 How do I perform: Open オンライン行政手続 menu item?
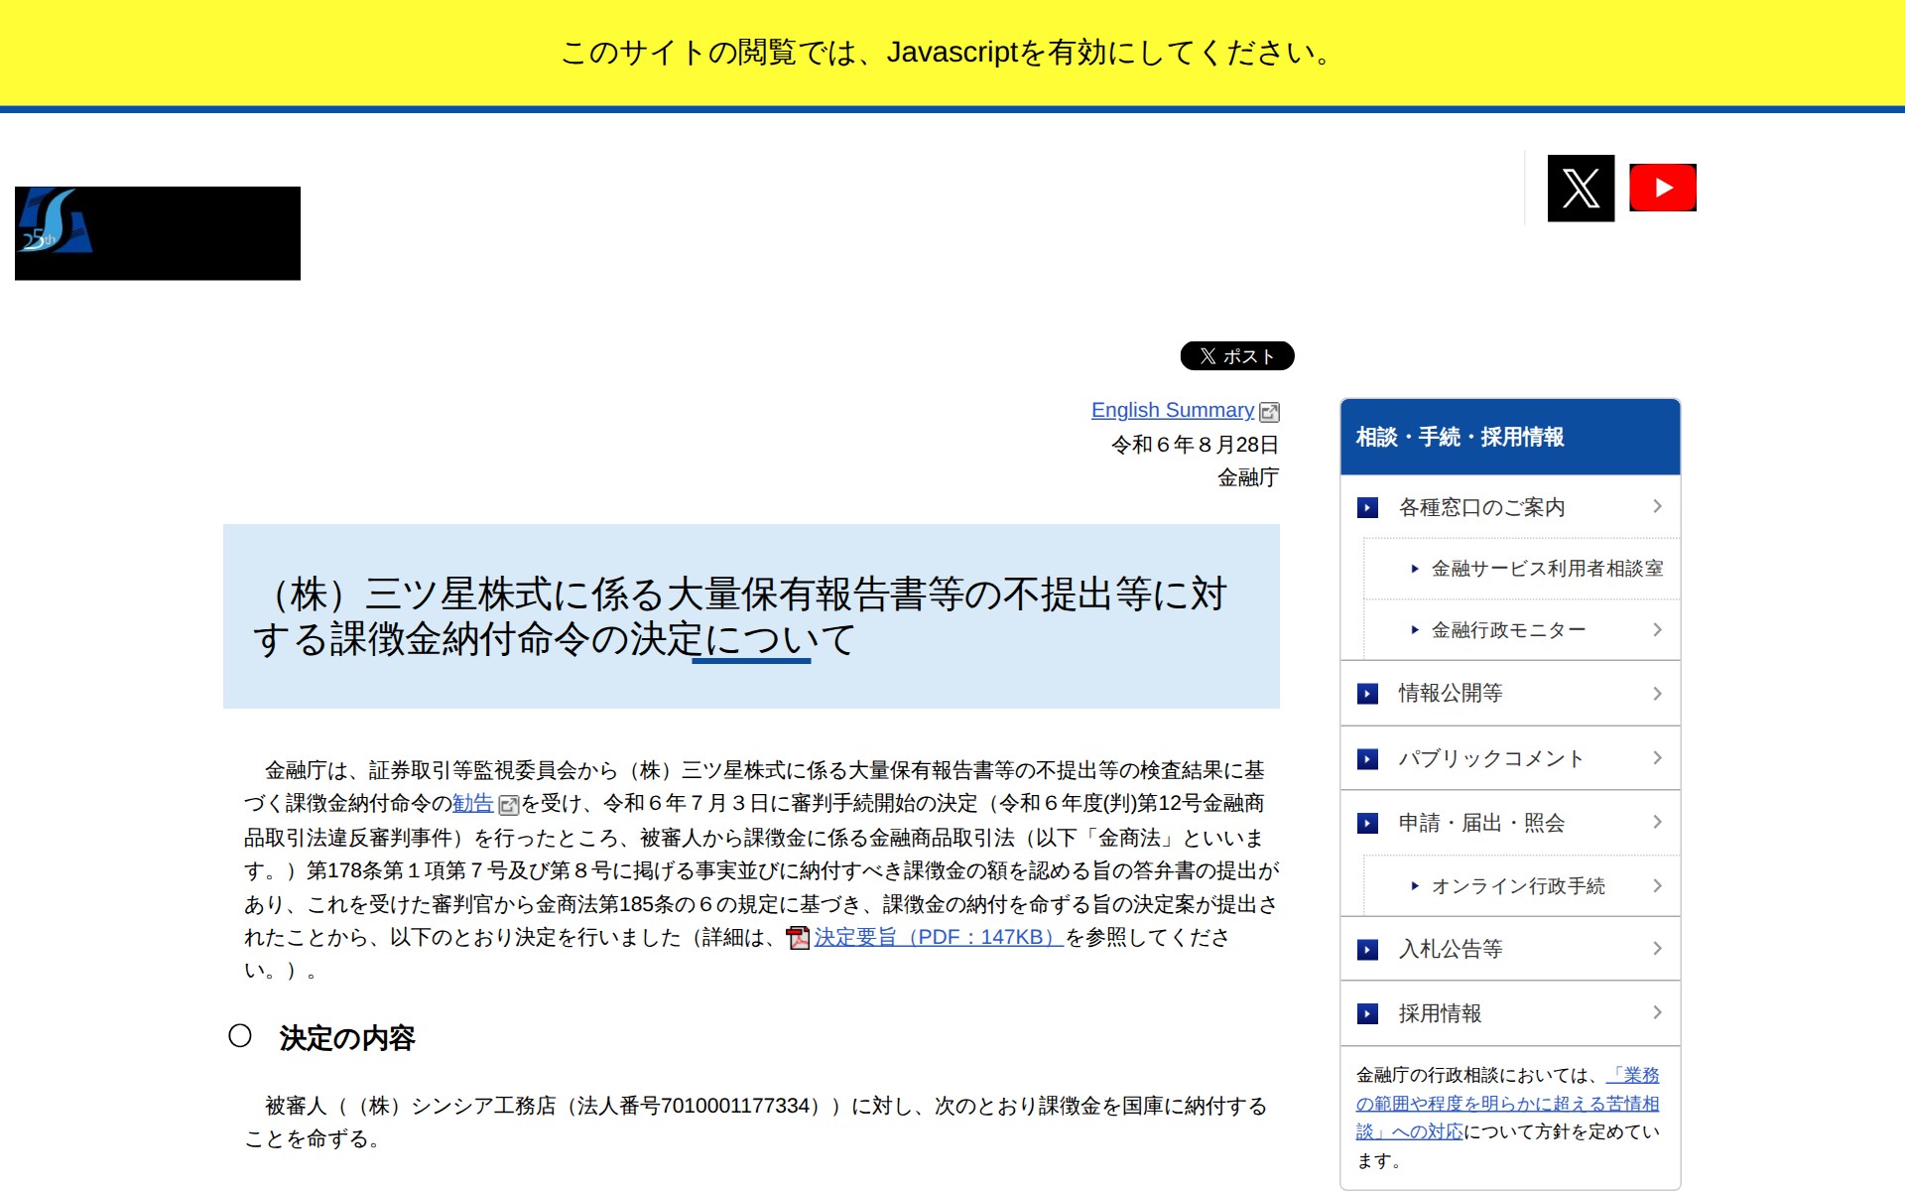(1517, 886)
